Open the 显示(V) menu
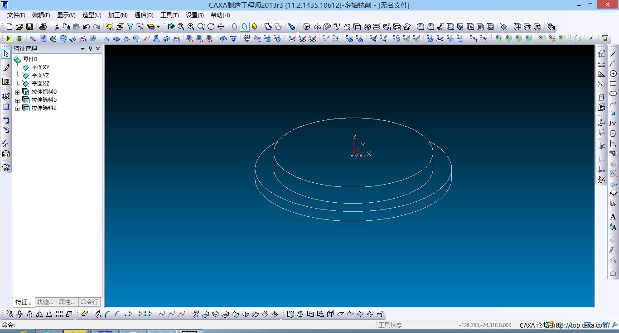The width and height of the screenshot is (619, 333). (66, 15)
